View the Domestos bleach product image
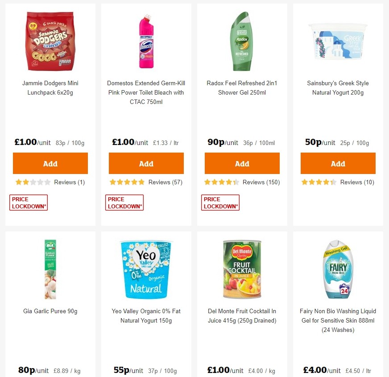Viewport: 389px width, 377px height. coord(146,41)
